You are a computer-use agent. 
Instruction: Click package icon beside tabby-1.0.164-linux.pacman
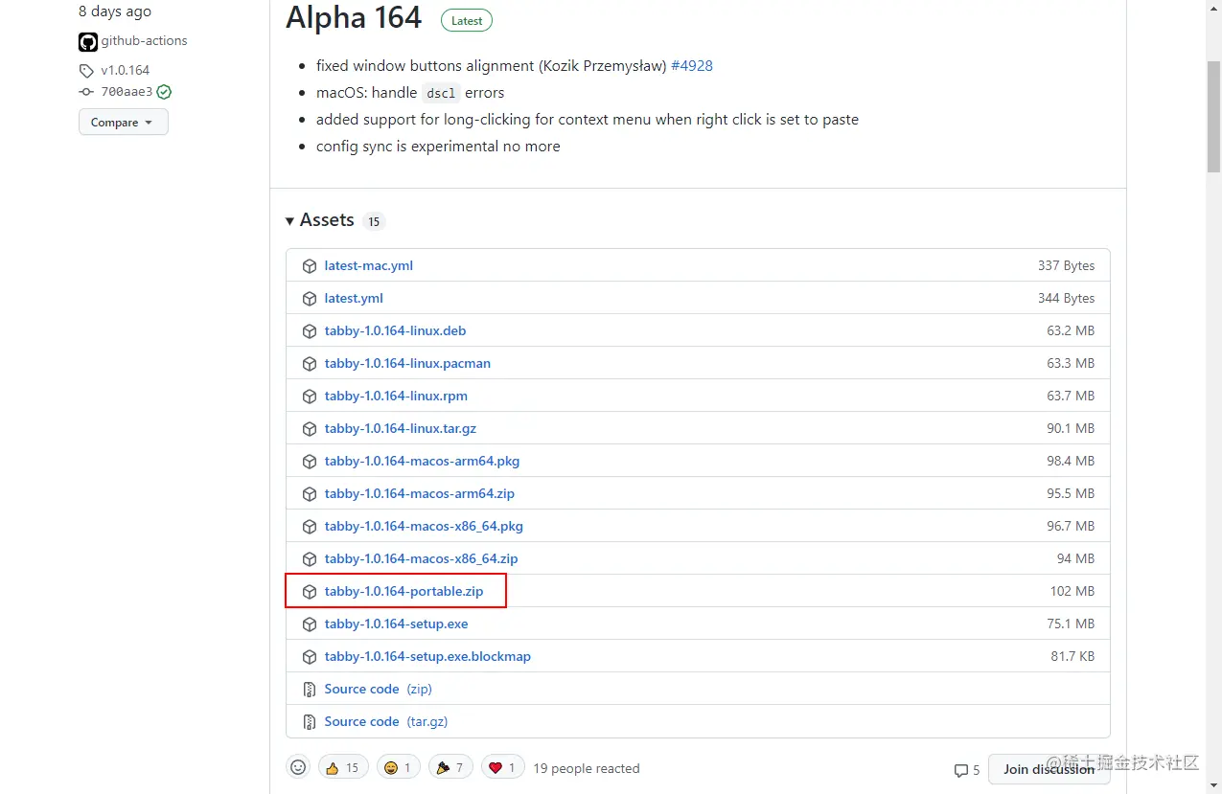pos(310,364)
